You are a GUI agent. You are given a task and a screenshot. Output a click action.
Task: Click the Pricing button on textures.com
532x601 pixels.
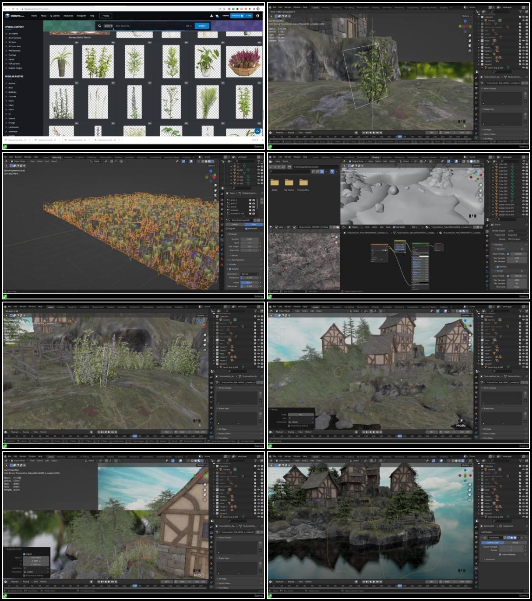point(106,16)
